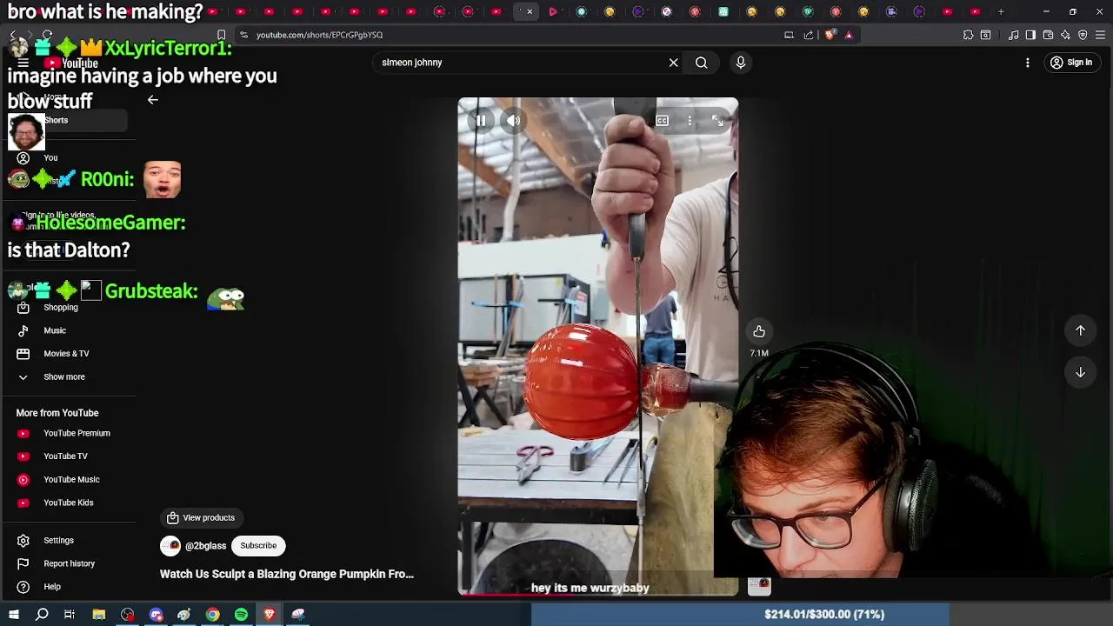This screenshot has width=1113, height=626.
Task: Open YouTube settings kebab menu near Sign in
Action: [x=1027, y=63]
